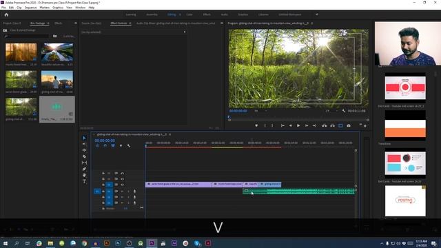Step back one frame
Viewport: 441px width, 248px height.
tap(291, 125)
